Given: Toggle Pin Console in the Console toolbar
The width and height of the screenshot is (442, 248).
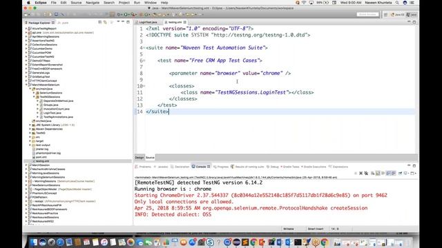Looking at the screenshot, I should coord(400,173).
